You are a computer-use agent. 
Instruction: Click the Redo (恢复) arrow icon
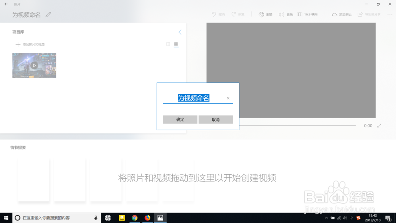click(x=234, y=14)
